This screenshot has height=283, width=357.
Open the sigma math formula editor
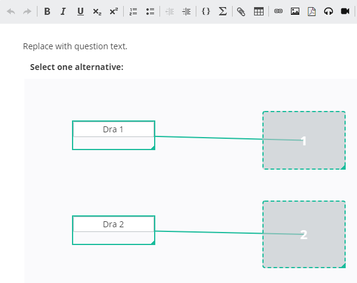point(223,11)
